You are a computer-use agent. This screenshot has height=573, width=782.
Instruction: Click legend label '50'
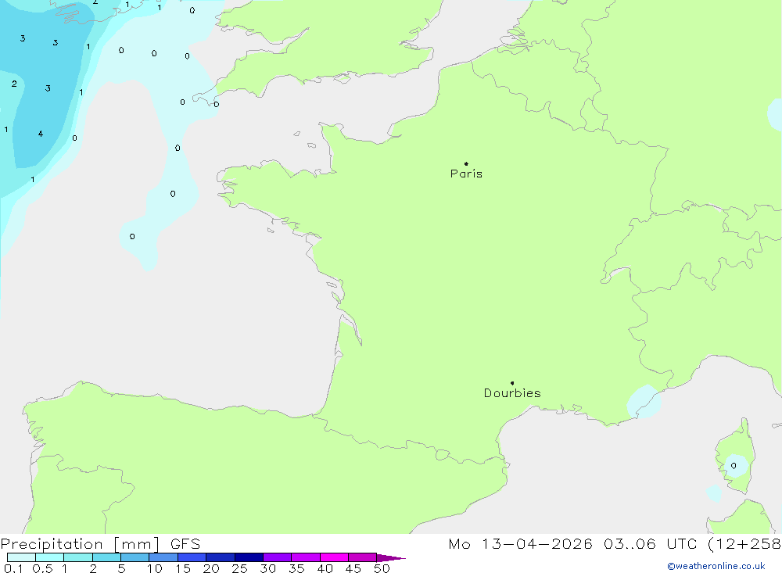pos(382,568)
